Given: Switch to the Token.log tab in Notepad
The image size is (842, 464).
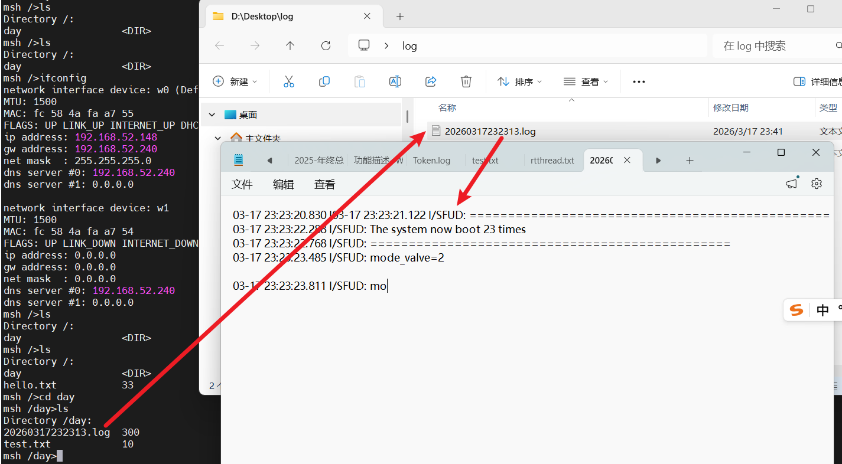Looking at the screenshot, I should [431, 160].
